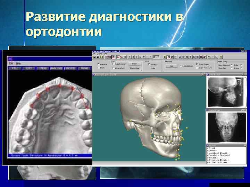Toggle the Mandible checkbox
The width and height of the screenshot is (250, 187).
[x=99, y=64]
